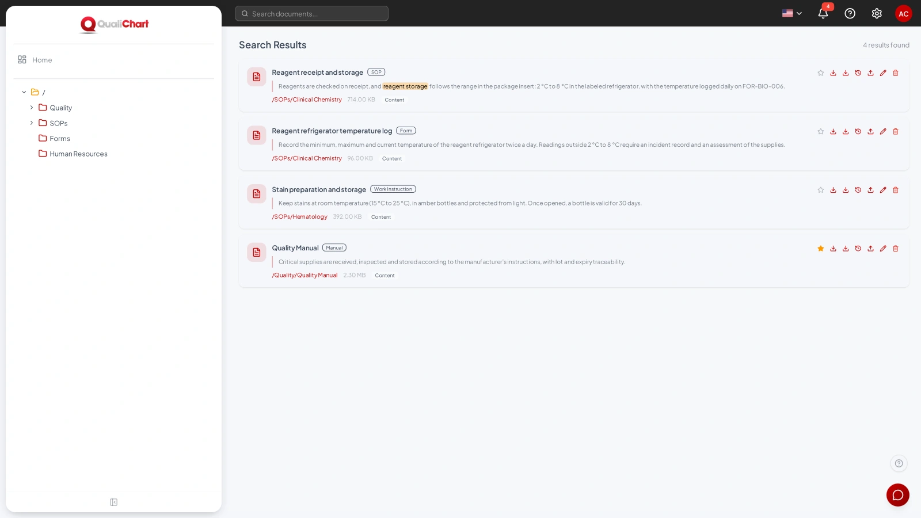Click the SOP tag badge
The width and height of the screenshot is (921, 518).
click(376, 73)
